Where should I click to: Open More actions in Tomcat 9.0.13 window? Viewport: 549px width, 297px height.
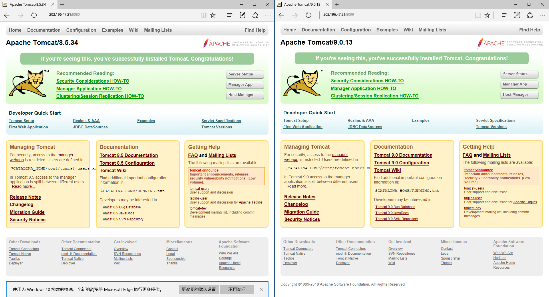(x=542, y=15)
